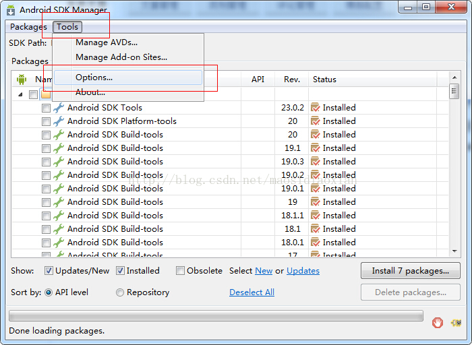
Task: Open the Packages menu
Action: tap(28, 27)
